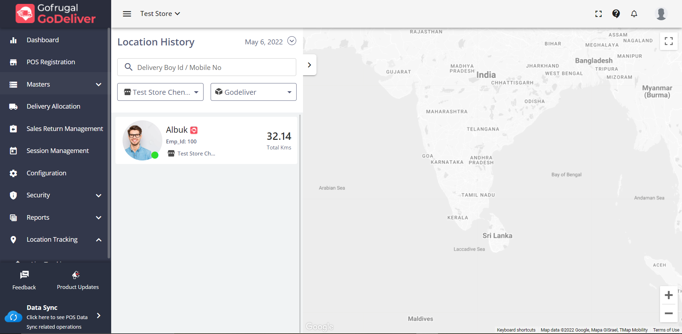Open the date picker chevron beside May 6, 2022
Viewport: 682px width, 334px height.
click(x=292, y=41)
